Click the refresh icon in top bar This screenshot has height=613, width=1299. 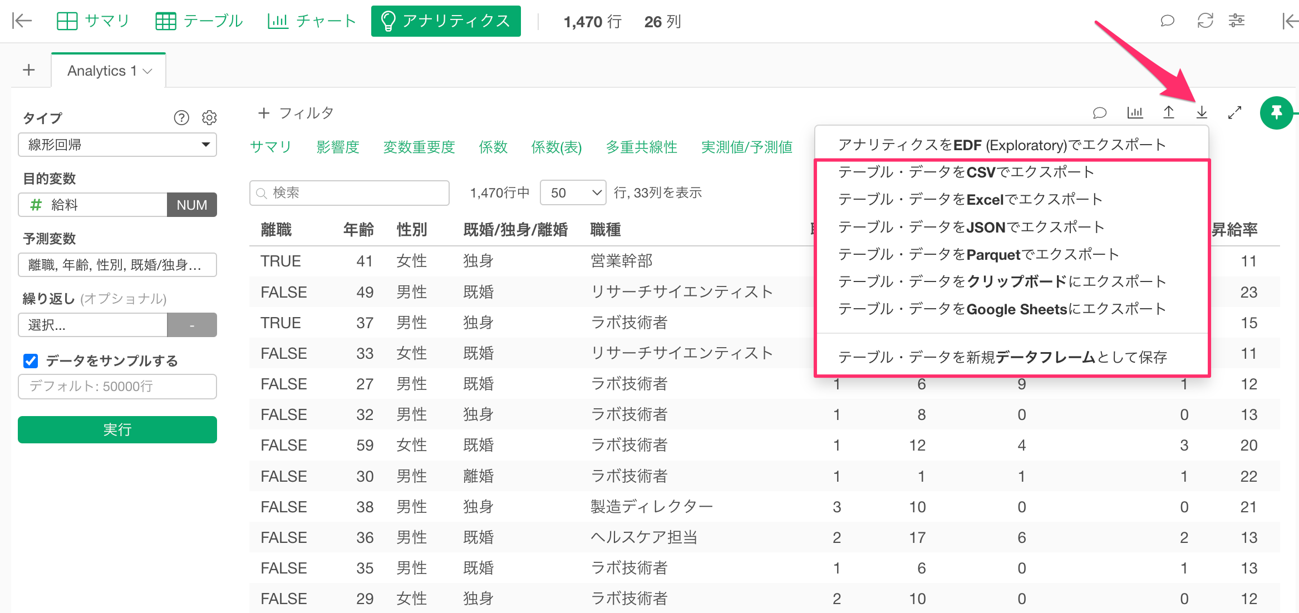point(1205,21)
